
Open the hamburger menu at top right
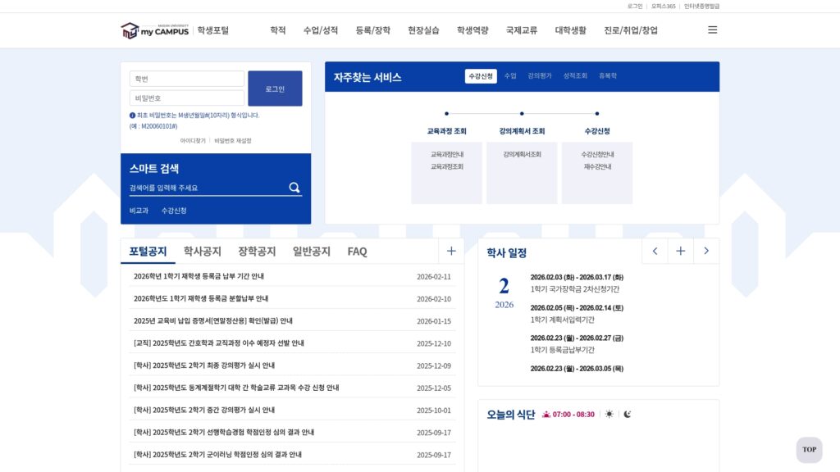point(712,29)
